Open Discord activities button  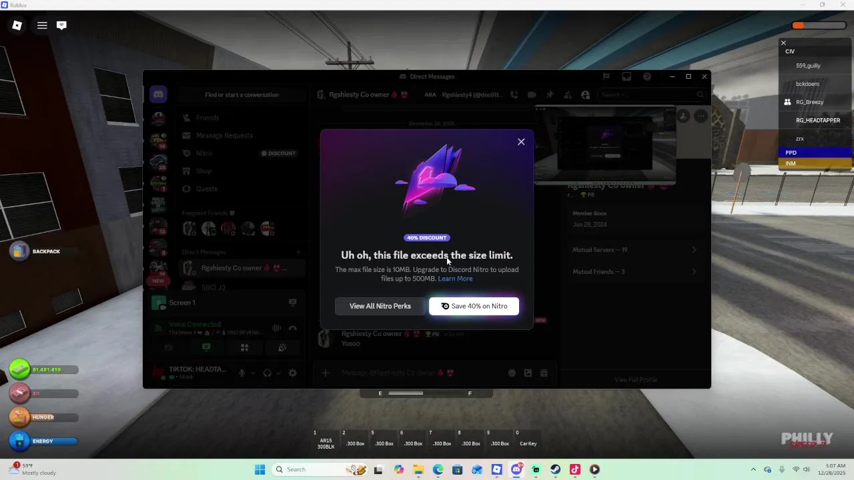(x=244, y=347)
